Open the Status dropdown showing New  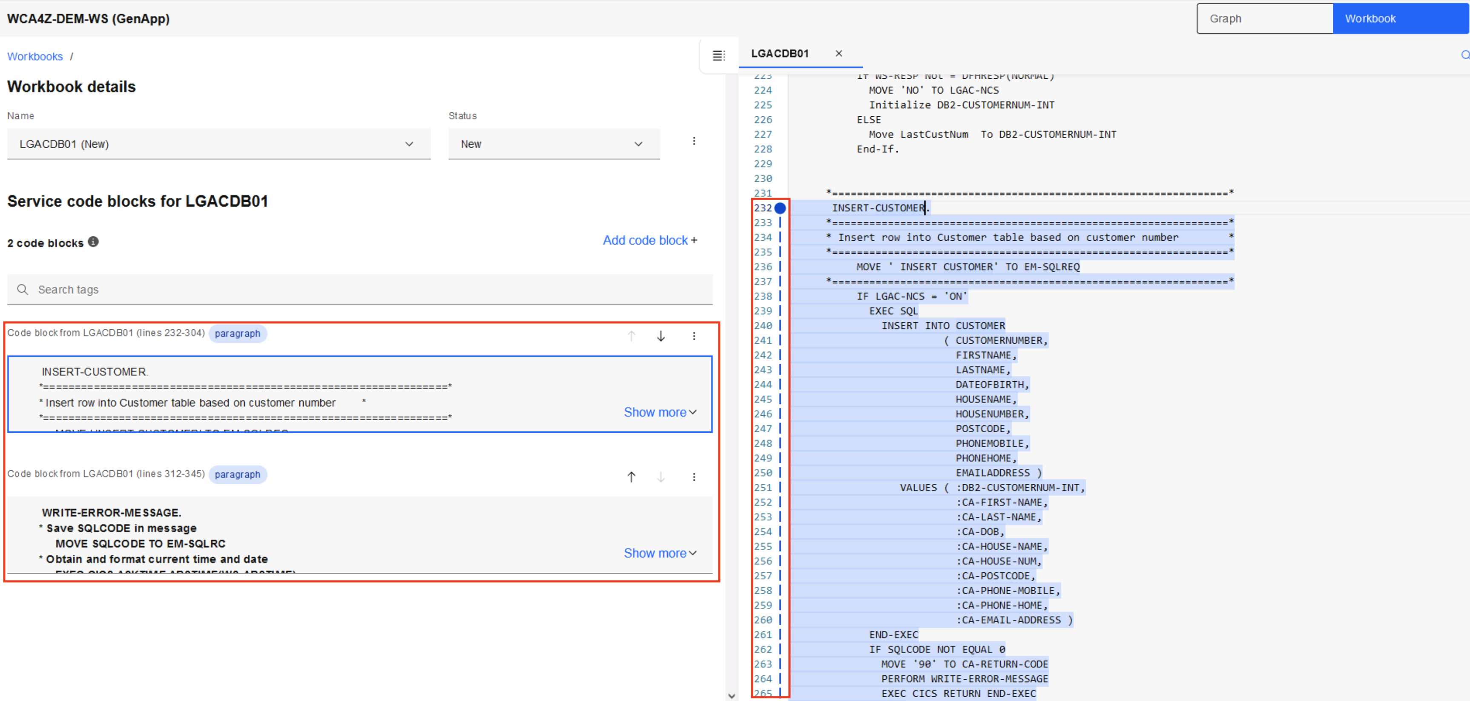pos(553,144)
